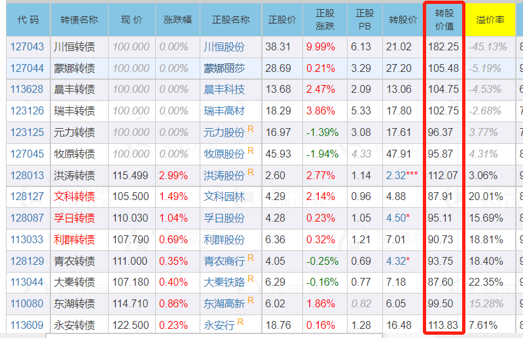
Task: Open bond code 128127
Action: pyautogui.click(x=27, y=197)
